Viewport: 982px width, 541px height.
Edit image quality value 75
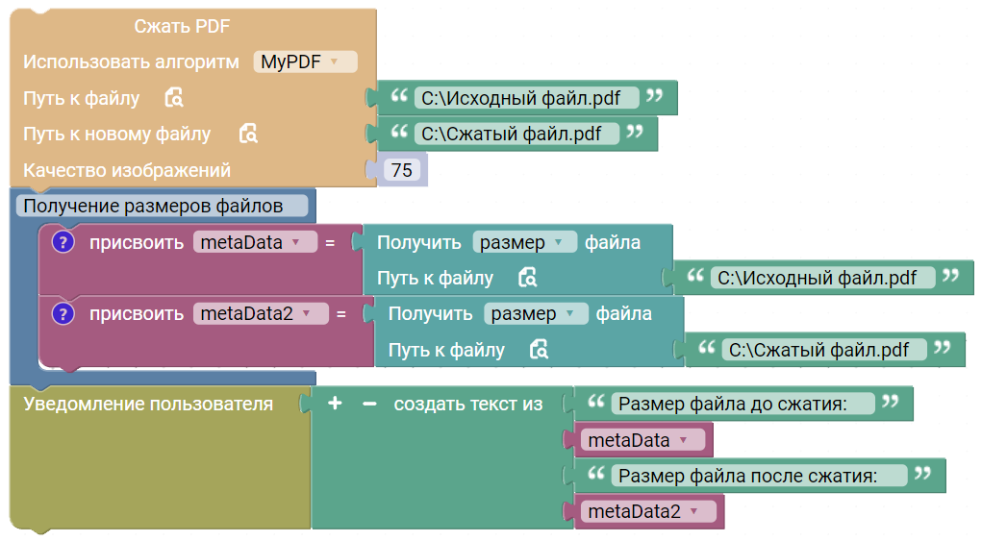click(401, 169)
